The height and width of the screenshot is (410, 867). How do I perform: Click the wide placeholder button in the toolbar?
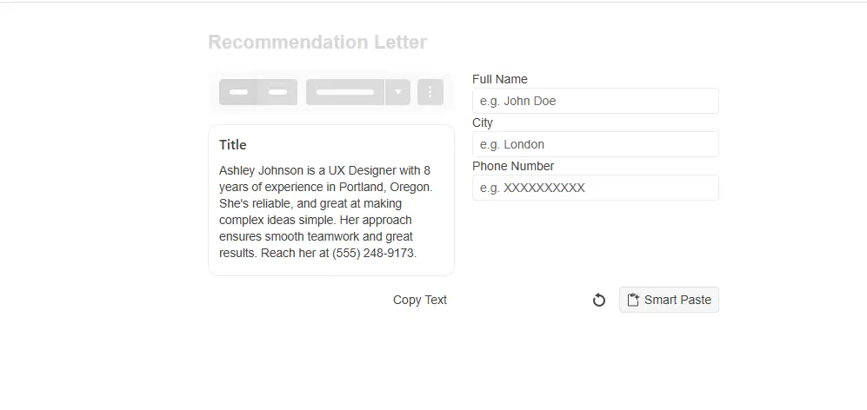(x=344, y=92)
